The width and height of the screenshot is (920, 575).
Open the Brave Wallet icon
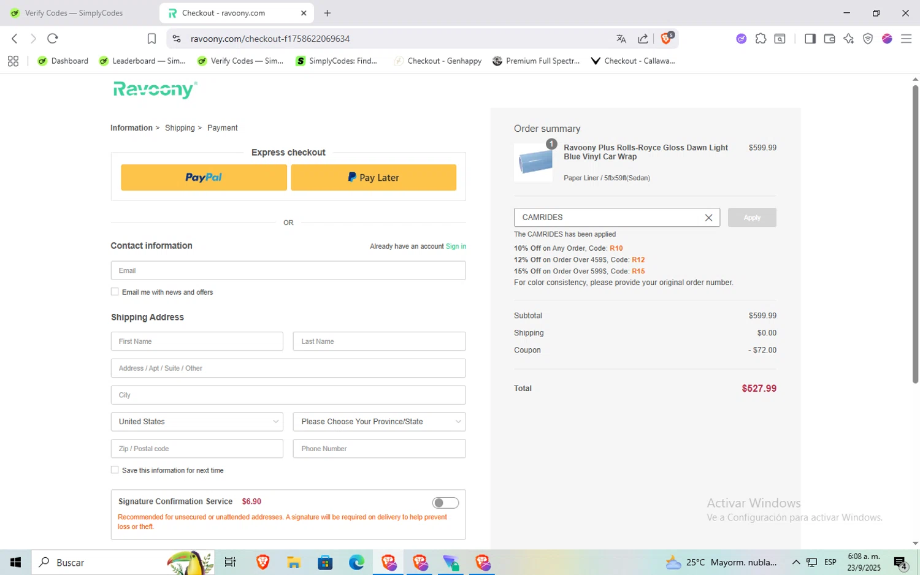click(x=829, y=39)
